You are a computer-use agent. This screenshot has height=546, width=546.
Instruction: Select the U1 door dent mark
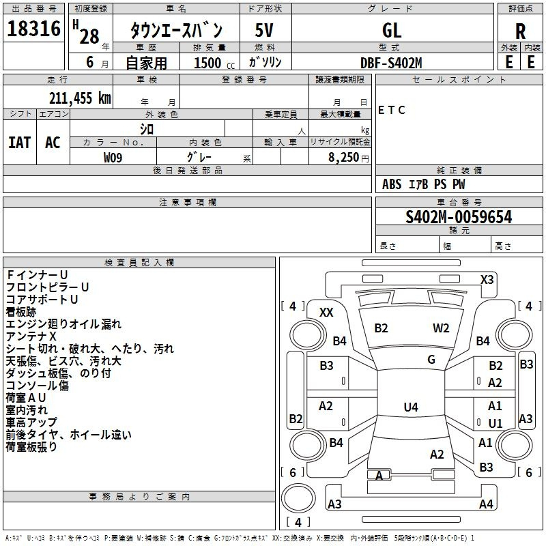click(x=495, y=423)
